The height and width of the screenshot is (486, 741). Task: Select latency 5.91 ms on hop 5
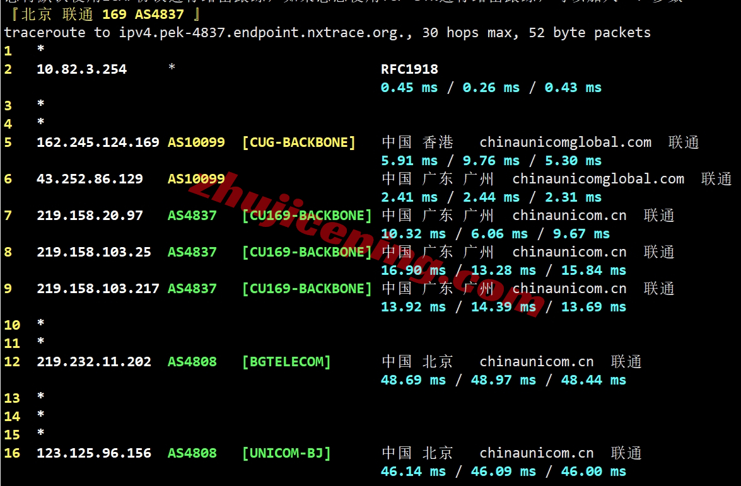click(409, 161)
